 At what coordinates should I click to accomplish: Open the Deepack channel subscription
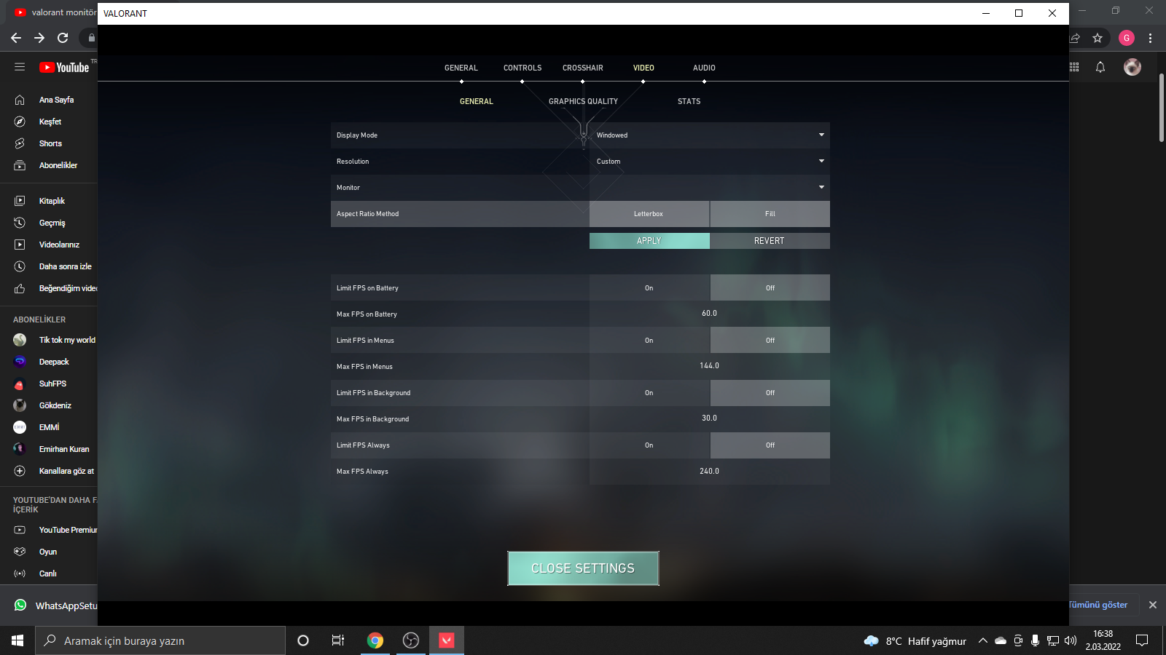pyautogui.click(x=54, y=362)
